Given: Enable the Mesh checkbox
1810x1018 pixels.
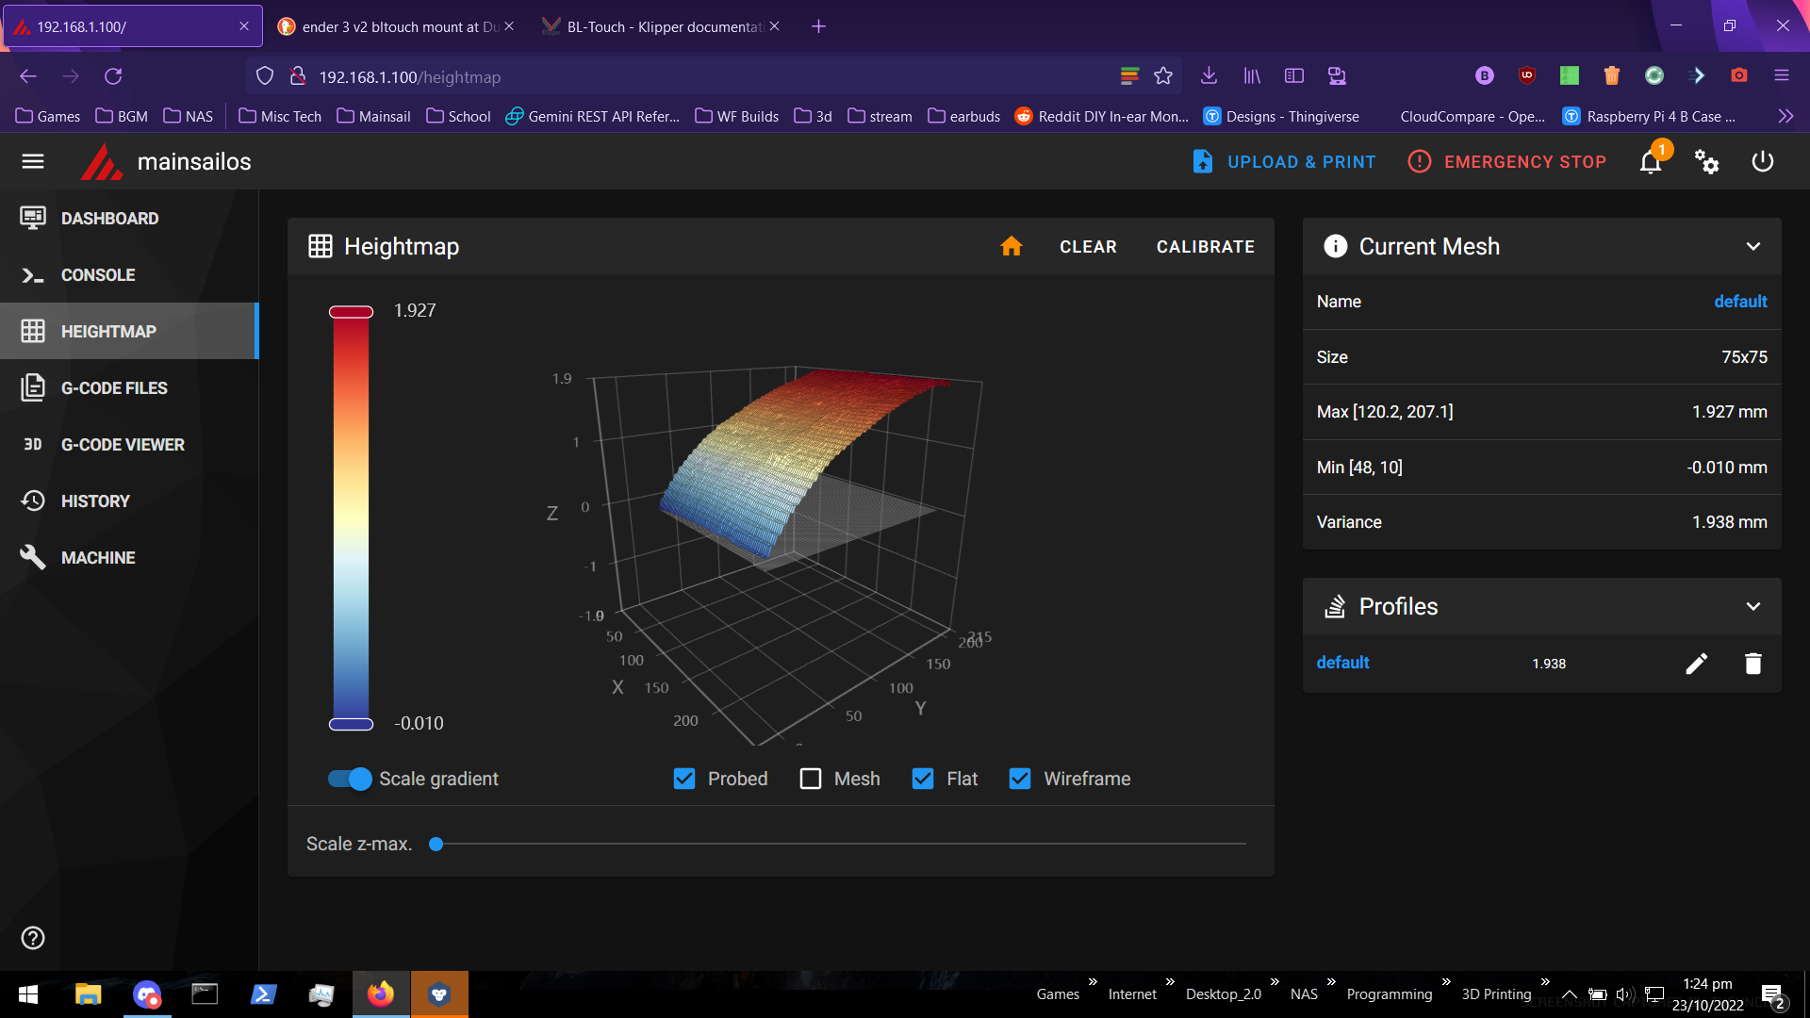Looking at the screenshot, I should click(x=810, y=779).
